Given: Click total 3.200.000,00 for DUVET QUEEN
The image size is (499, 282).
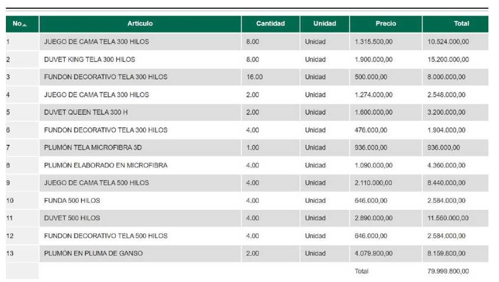Looking at the screenshot, I should [x=447, y=112].
